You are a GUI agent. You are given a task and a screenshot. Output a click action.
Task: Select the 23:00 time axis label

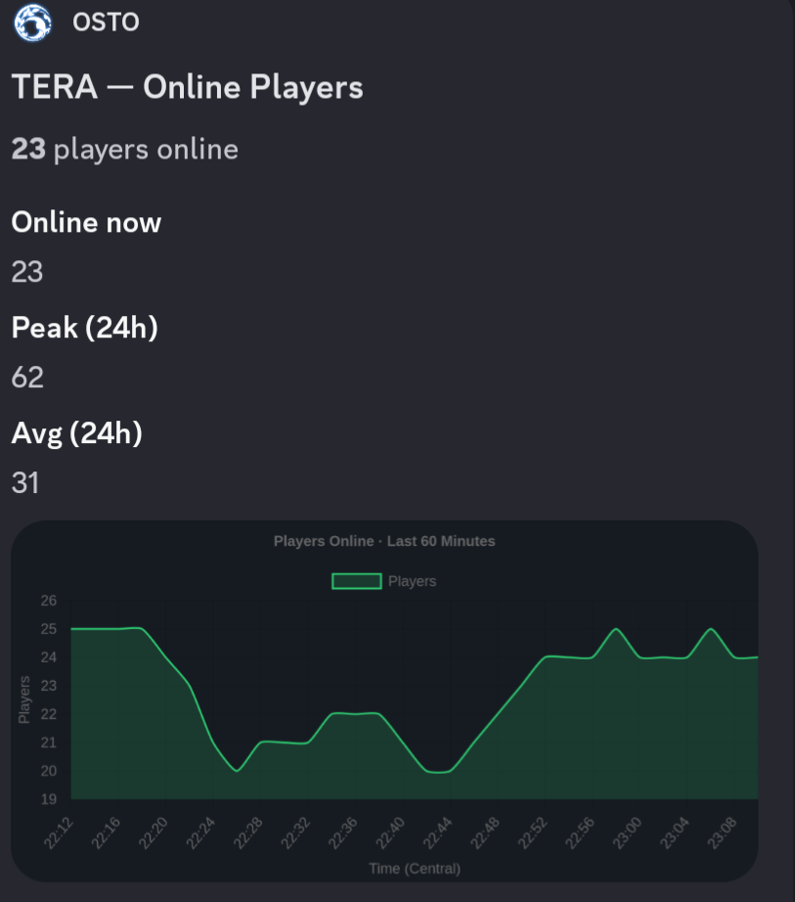[x=627, y=833]
